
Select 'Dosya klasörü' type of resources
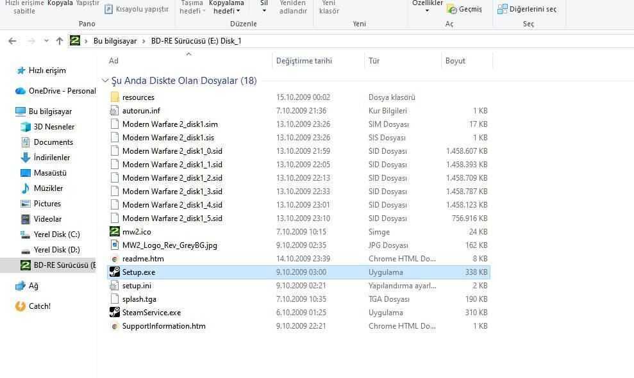(x=392, y=97)
